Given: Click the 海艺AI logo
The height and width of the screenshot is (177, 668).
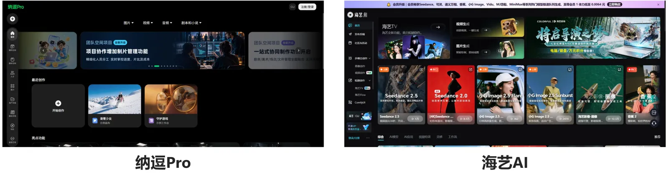Looking at the screenshot, I should [x=357, y=15].
